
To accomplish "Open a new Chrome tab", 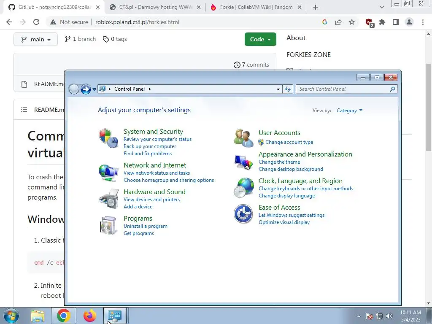I will [x=316, y=7].
